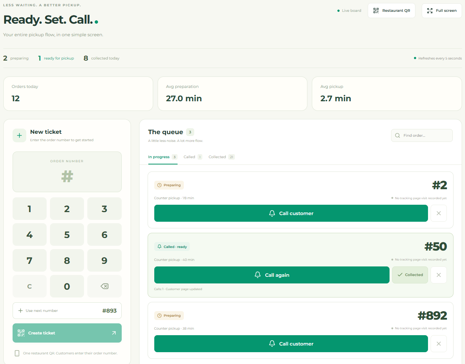Click 'Counter pickup · 38 min' text
The width and height of the screenshot is (465, 364).
click(174, 329)
